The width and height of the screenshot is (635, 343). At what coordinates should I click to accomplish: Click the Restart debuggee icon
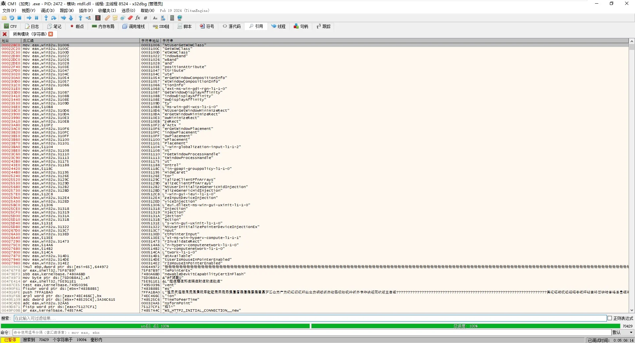pyautogui.click(x=12, y=18)
